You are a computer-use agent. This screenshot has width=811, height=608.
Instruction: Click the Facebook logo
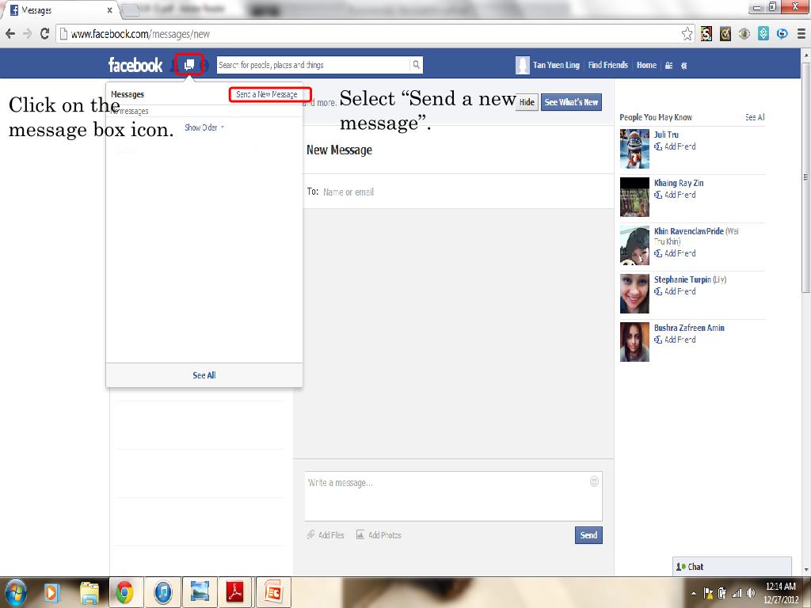pyautogui.click(x=135, y=65)
